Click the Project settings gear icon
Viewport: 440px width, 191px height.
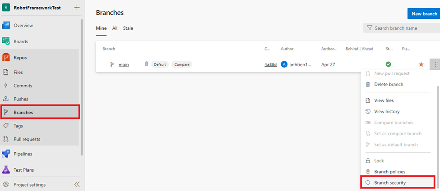tap(6, 184)
